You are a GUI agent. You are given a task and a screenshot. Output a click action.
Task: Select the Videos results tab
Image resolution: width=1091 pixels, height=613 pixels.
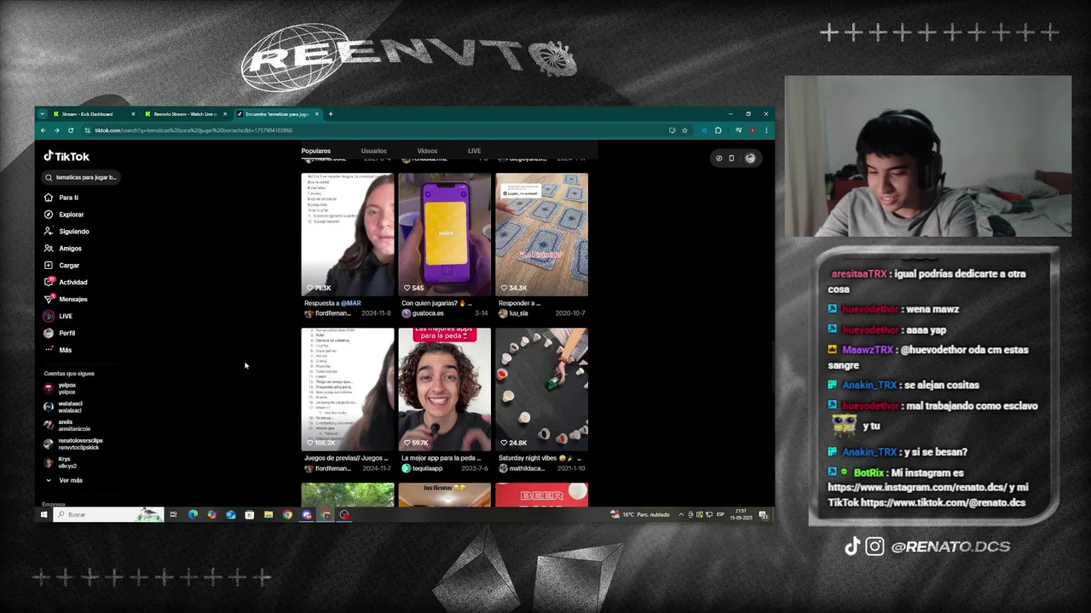pyautogui.click(x=427, y=151)
